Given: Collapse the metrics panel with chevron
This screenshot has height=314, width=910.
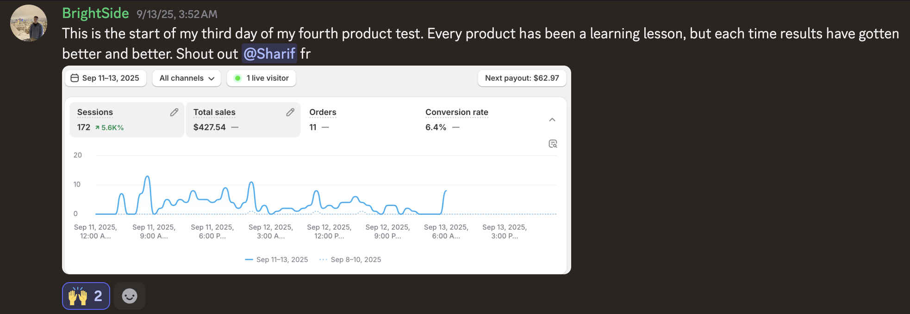Looking at the screenshot, I should pos(552,120).
